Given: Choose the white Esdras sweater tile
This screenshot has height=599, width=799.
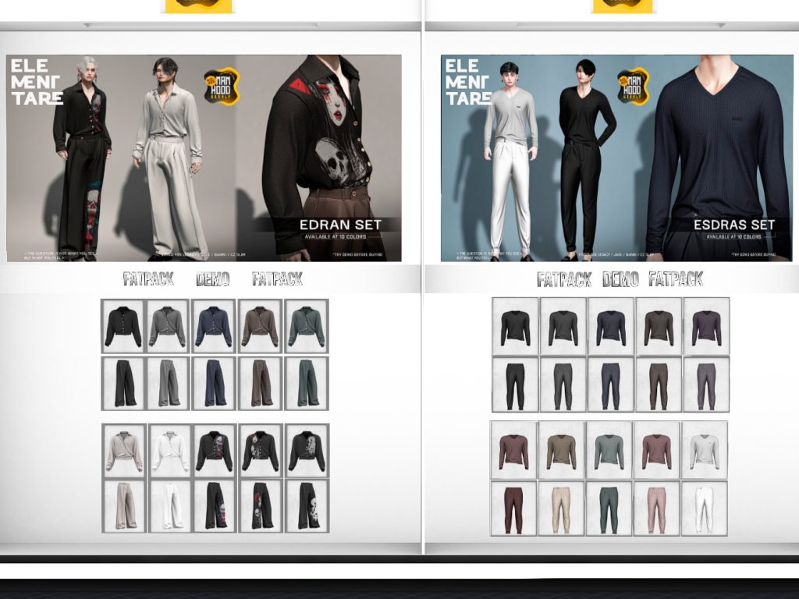Looking at the screenshot, I should 705,450.
